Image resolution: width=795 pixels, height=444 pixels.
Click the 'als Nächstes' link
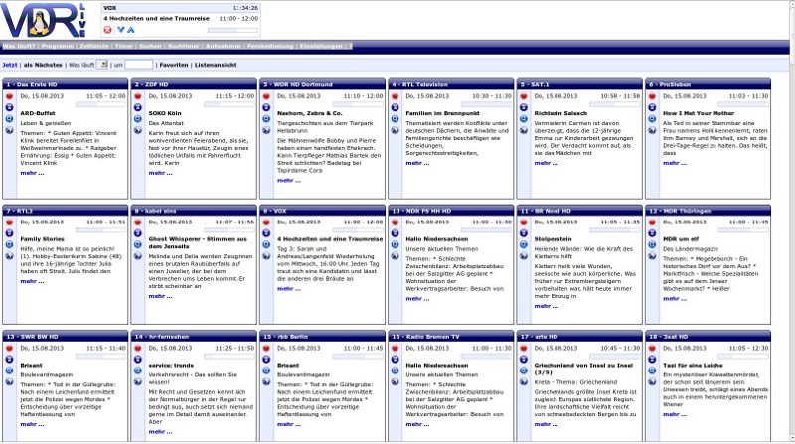[43, 65]
